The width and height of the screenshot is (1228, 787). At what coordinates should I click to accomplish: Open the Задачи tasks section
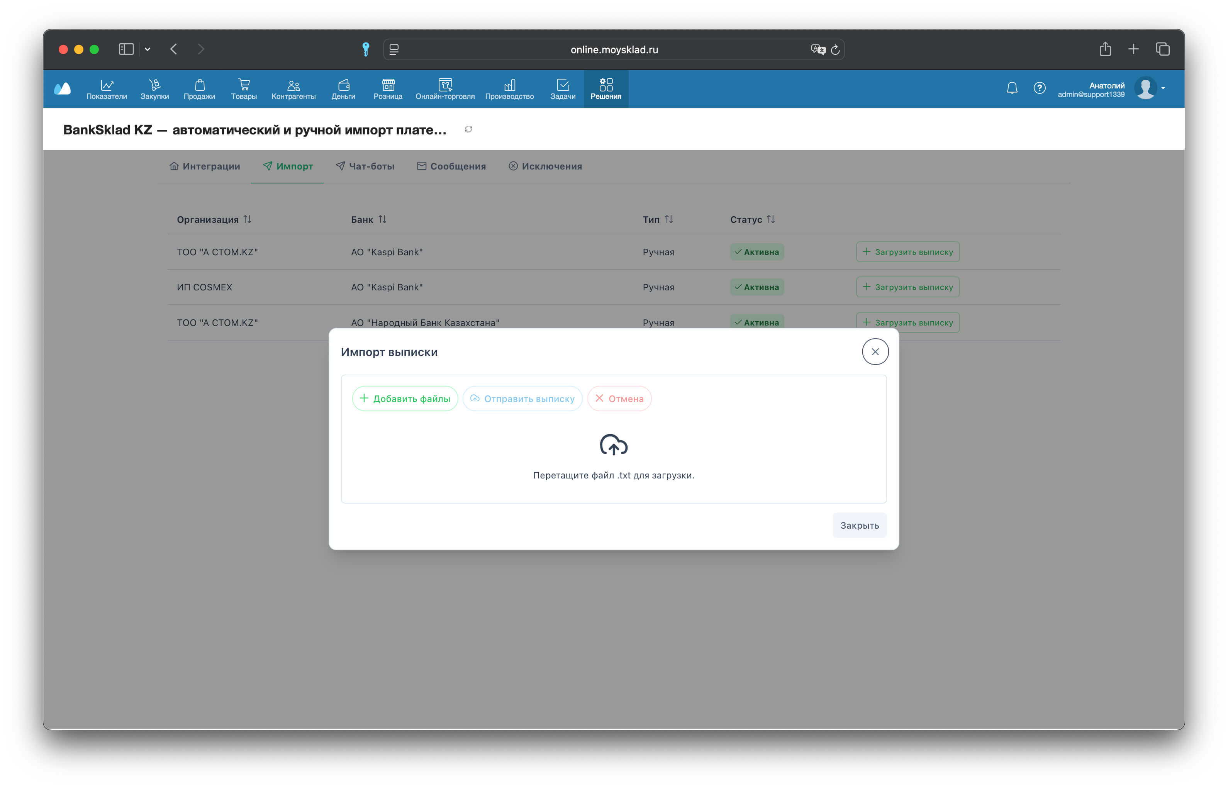click(x=563, y=90)
